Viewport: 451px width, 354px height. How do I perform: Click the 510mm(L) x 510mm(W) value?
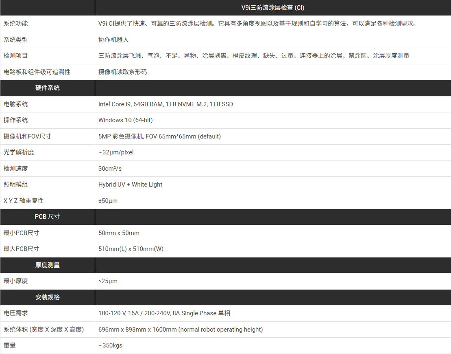[131, 249]
